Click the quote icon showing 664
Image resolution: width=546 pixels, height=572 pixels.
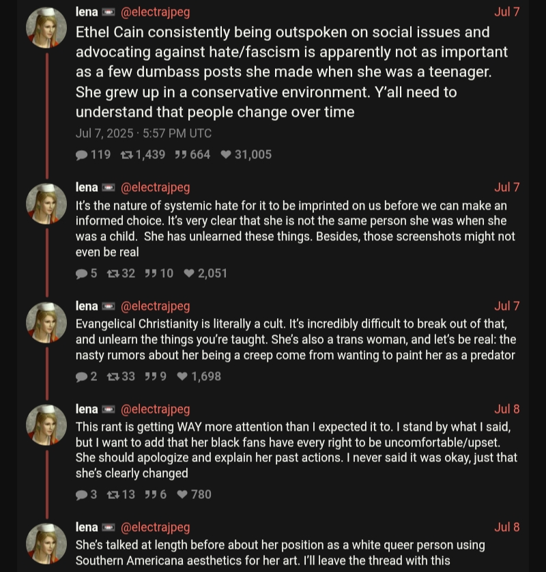pyautogui.click(x=180, y=155)
